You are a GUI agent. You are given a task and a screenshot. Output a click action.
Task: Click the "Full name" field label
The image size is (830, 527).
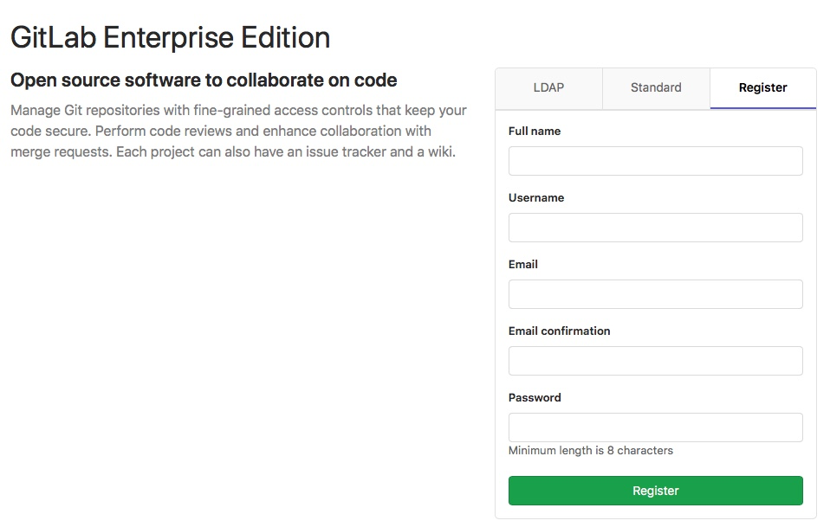tap(535, 132)
